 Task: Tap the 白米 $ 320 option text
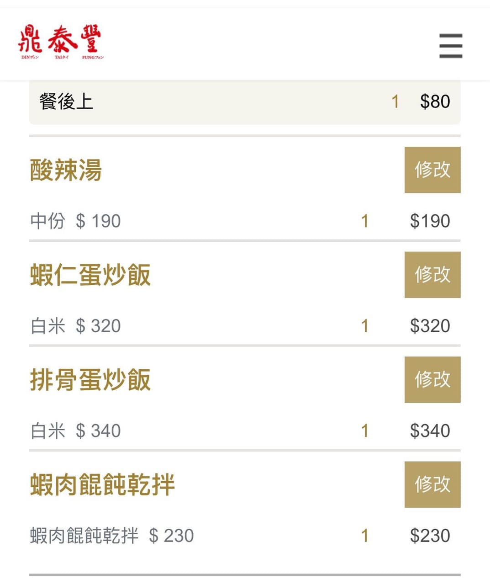coord(75,326)
